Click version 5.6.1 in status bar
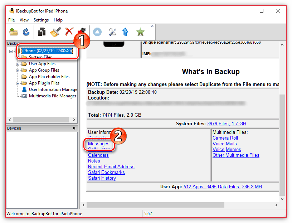The width and height of the screenshot is (292, 223). (149, 213)
